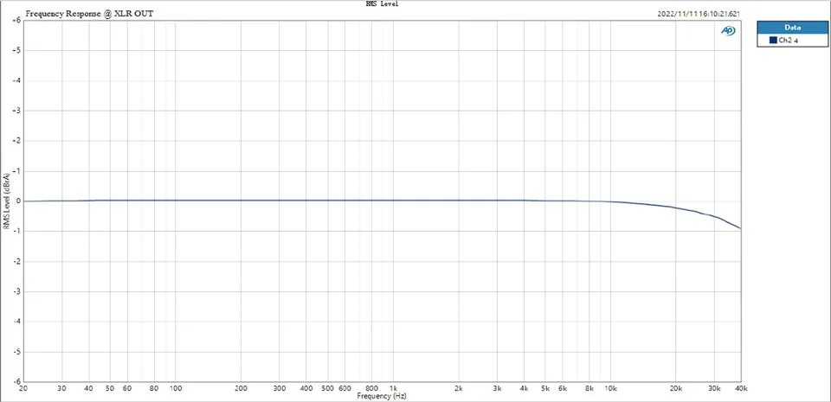
Task: Click the 200 label on frequency axis
Action: tap(242, 388)
